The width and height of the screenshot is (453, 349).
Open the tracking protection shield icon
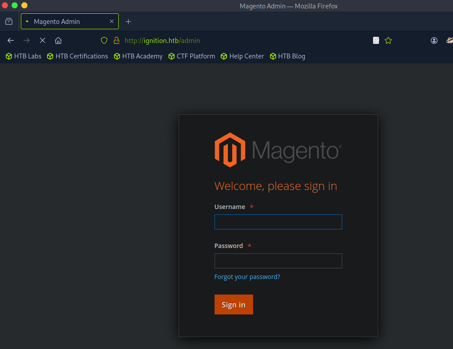click(104, 40)
